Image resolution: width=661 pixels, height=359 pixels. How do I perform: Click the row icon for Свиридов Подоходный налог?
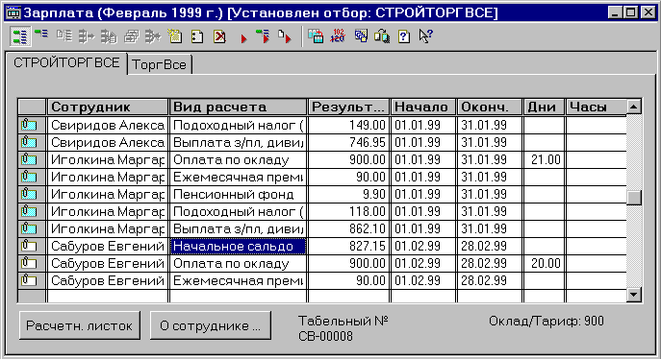29,125
